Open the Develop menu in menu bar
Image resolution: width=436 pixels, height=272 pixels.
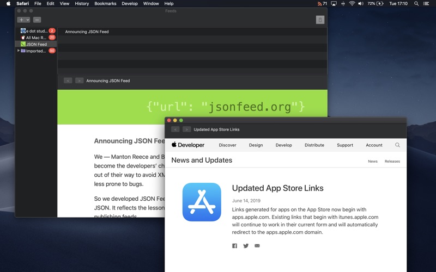point(130,3)
